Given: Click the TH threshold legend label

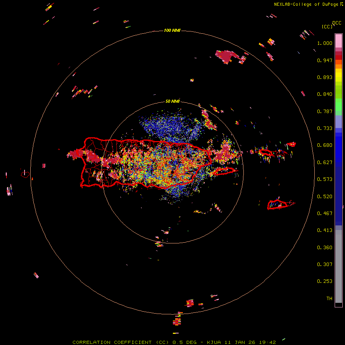Looking at the screenshot, I should point(329,299).
